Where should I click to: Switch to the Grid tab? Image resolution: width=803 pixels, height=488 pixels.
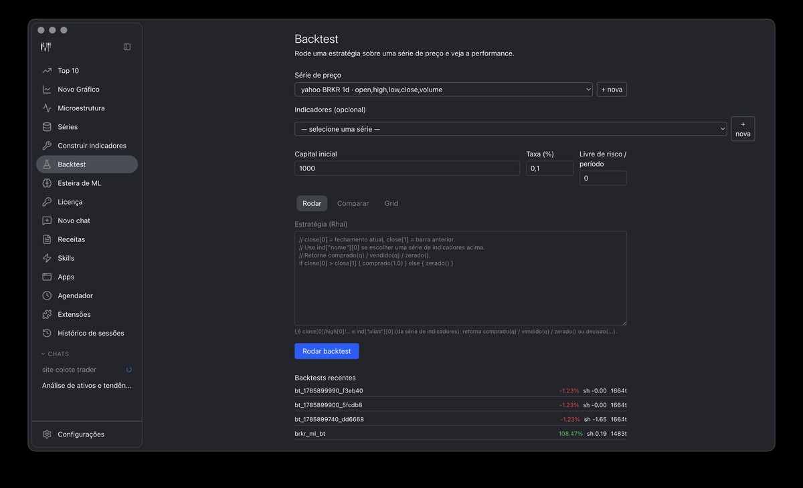pyautogui.click(x=391, y=203)
